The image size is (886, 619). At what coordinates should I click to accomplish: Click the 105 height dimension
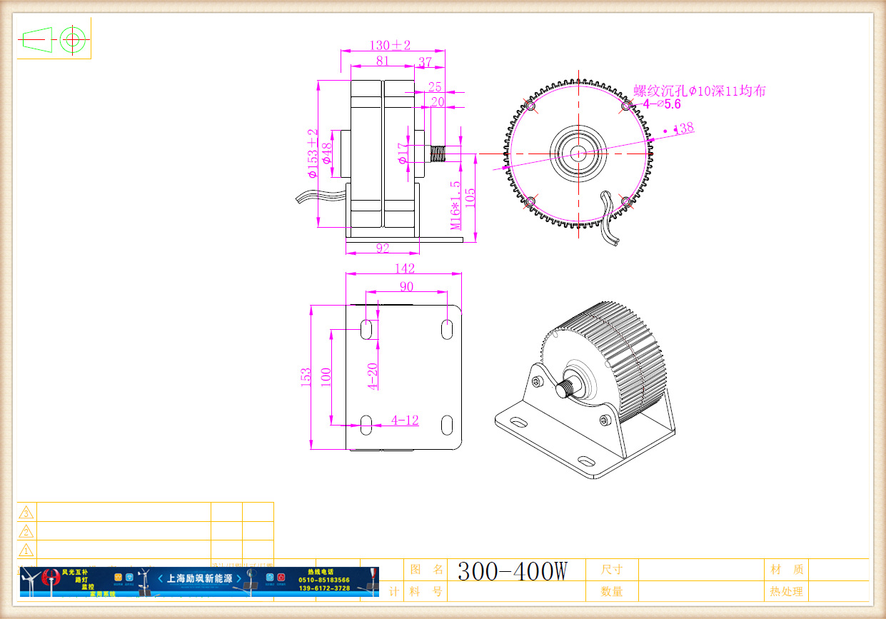(469, 198)
